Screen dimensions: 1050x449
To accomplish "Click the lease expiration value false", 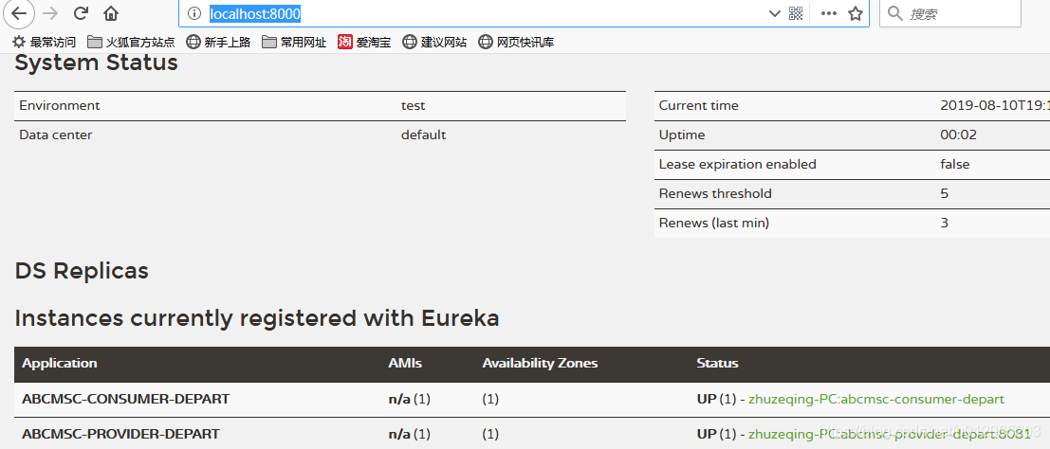I will tap(955, 165).
